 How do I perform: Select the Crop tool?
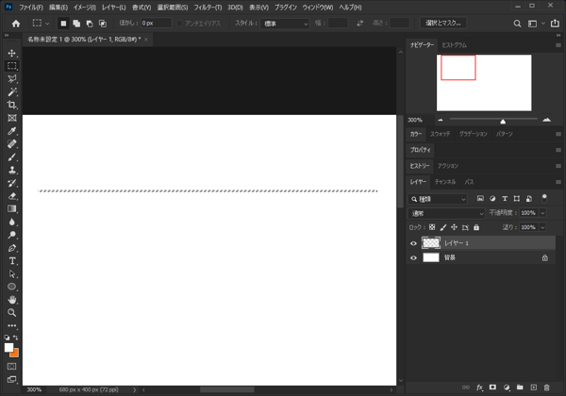(12, 105)
